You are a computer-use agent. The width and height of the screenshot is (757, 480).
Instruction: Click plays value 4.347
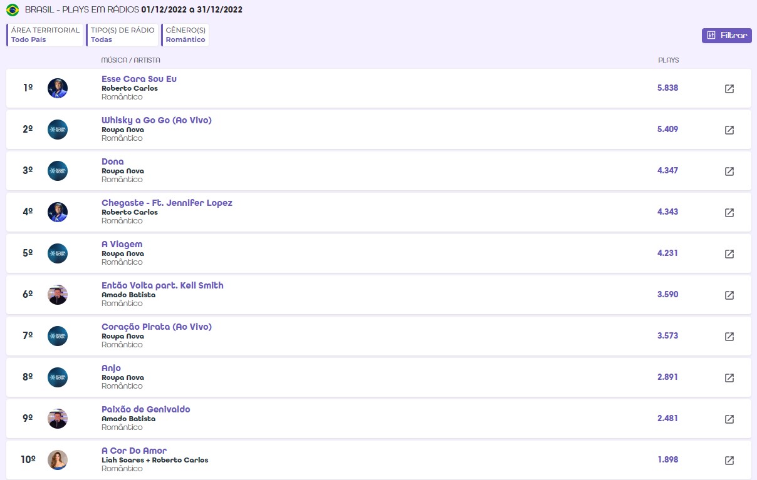(667, 171)
